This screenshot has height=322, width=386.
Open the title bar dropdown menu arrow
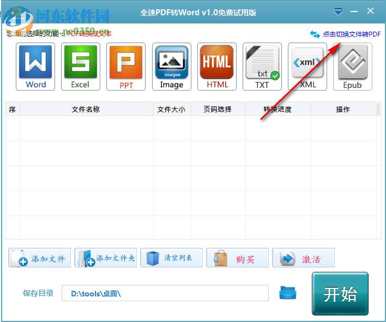338,11
